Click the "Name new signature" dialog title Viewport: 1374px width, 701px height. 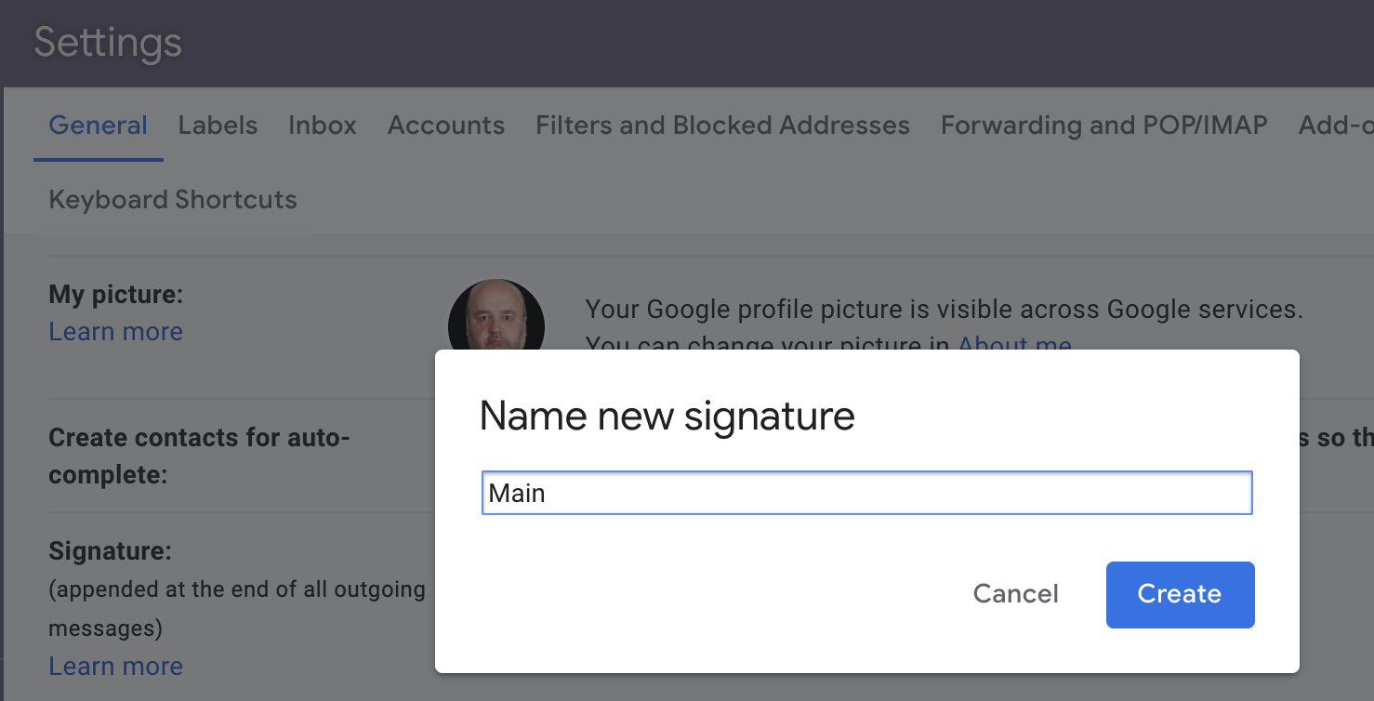click(x=667, y=416)
